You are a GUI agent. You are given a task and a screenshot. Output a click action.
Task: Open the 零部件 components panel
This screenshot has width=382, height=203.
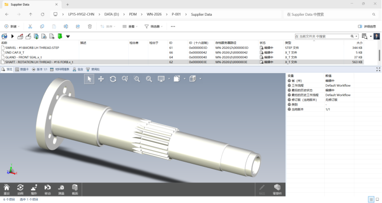coord(277,190)
